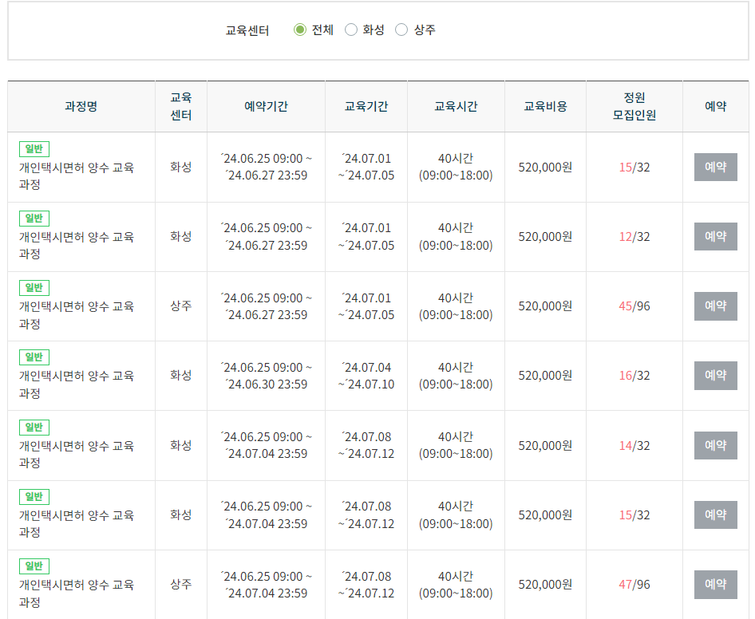Screen dimensions: 755x619
Task: Click 예약 for the first 화성 course
Action: tap(715, 167)
